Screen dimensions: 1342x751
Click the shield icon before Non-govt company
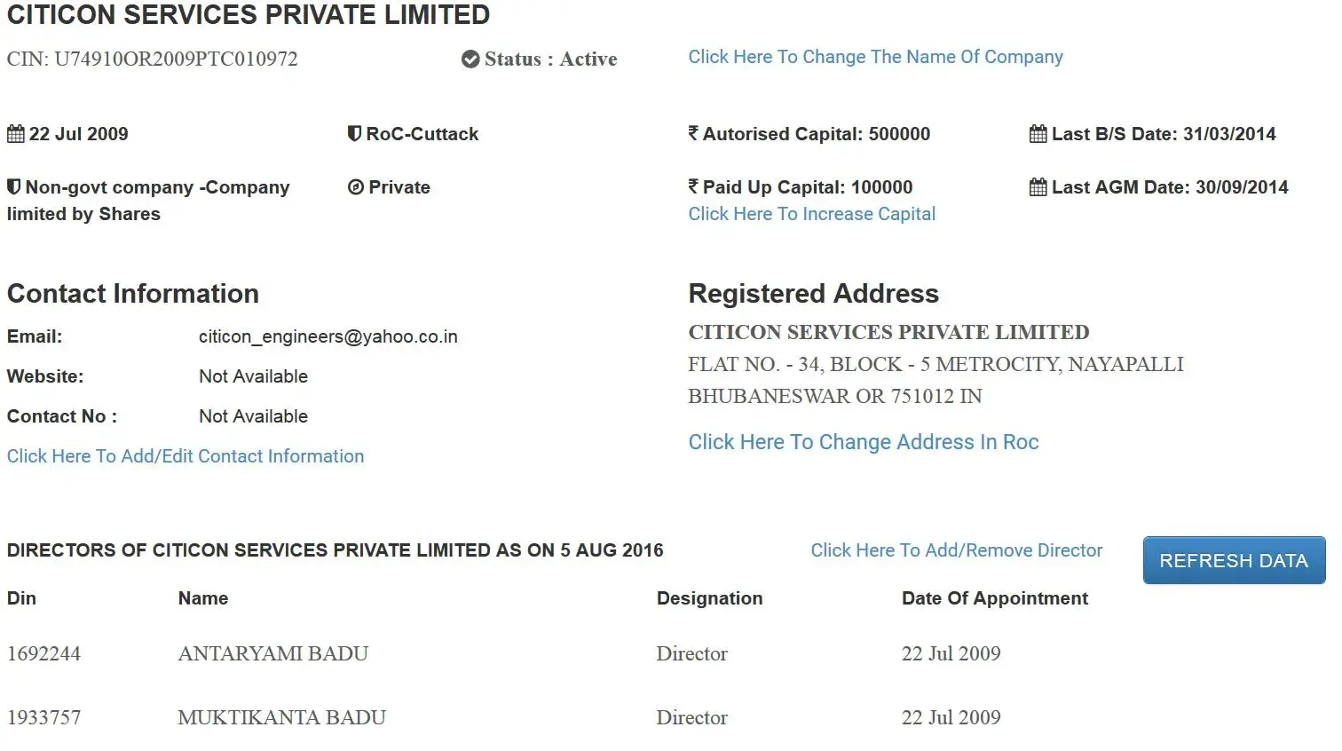(x=13, y=187)
